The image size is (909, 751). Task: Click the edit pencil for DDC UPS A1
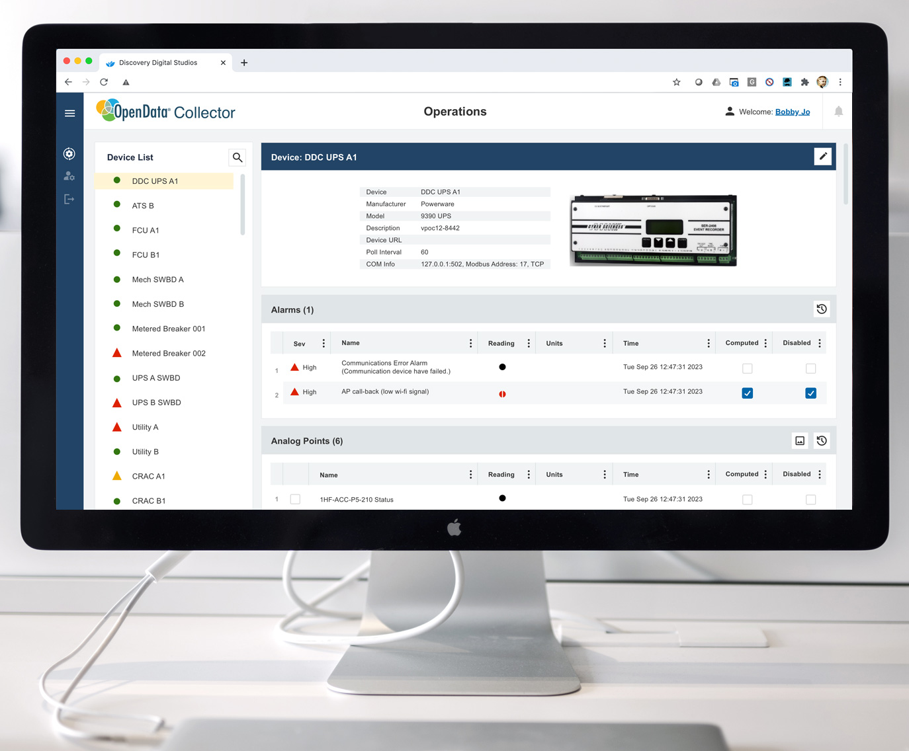pyautogui.click(x=822, y=157)
